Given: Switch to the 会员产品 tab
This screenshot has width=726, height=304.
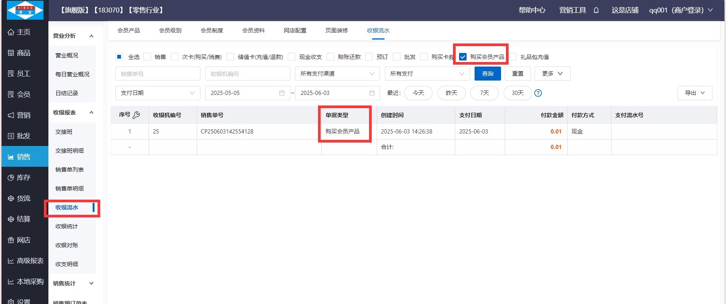Looking at the screenshot, I should 129,31.
